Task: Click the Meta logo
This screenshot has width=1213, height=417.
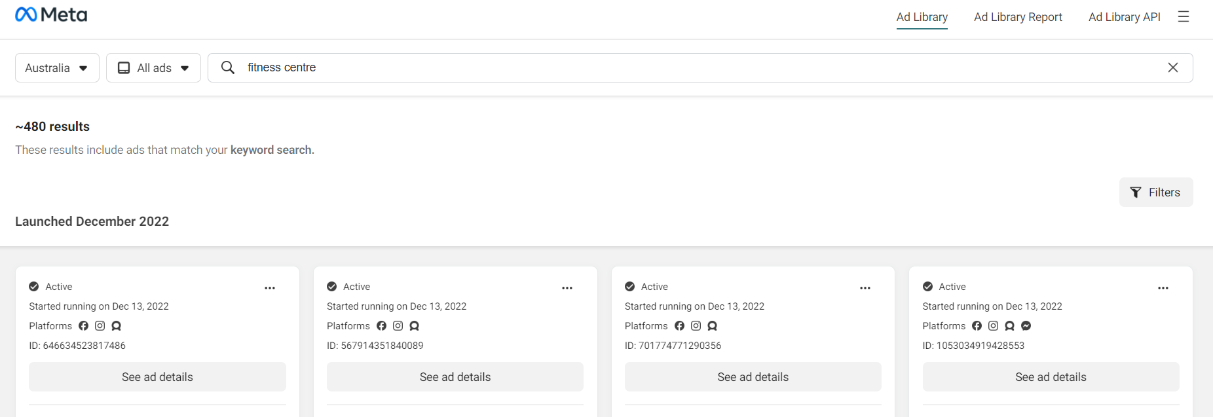Action: coord(51,14)
